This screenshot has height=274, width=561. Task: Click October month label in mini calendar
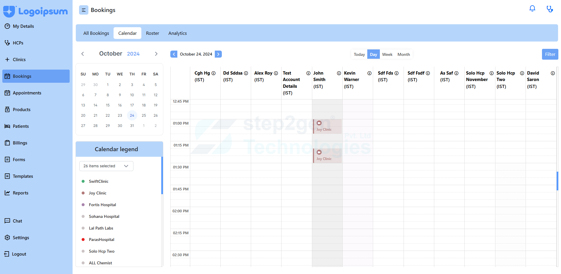(111, 54)
